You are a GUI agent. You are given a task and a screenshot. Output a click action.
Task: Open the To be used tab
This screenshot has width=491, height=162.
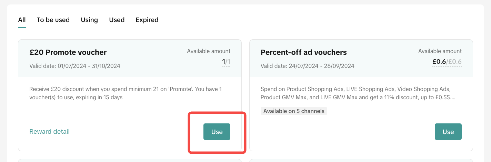click(53, 20)
